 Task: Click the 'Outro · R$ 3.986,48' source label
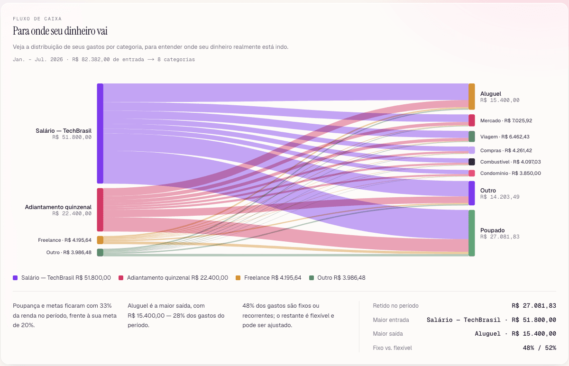[69, 253]
